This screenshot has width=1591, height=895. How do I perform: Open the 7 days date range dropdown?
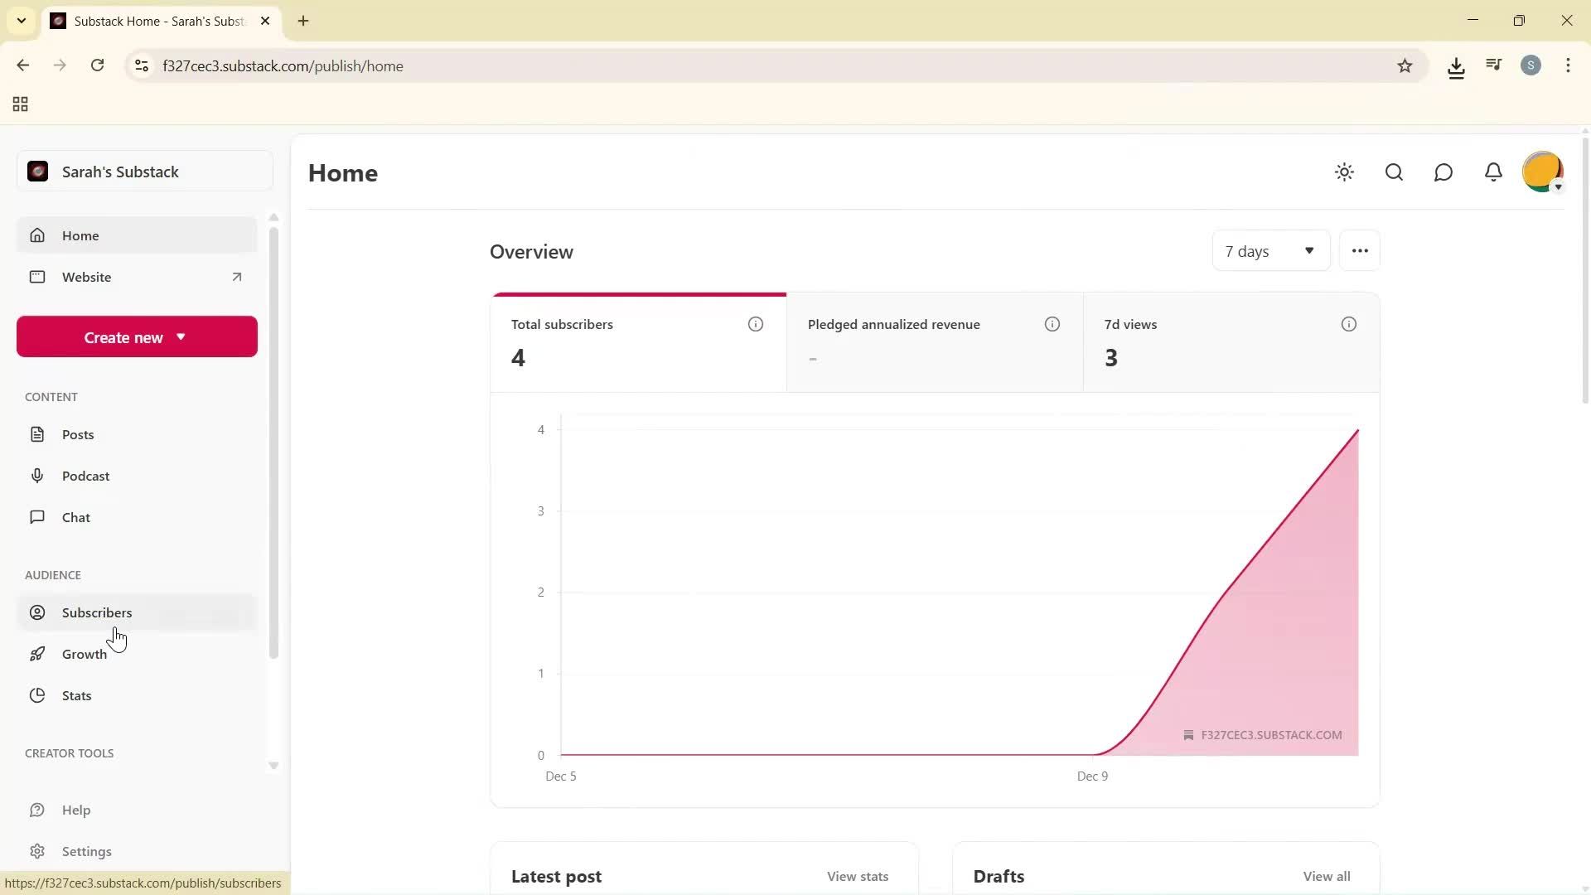1269,250
